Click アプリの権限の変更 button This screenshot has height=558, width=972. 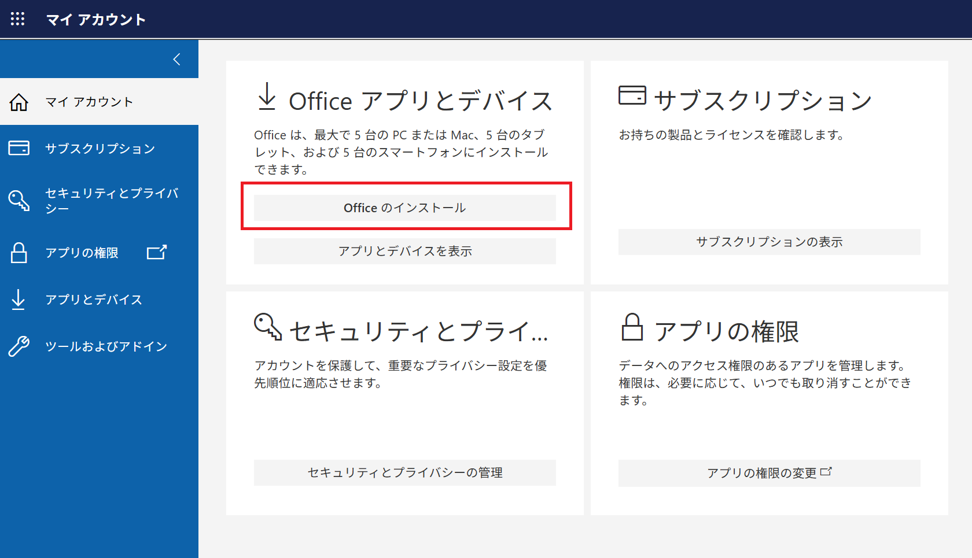pos(769,473)
